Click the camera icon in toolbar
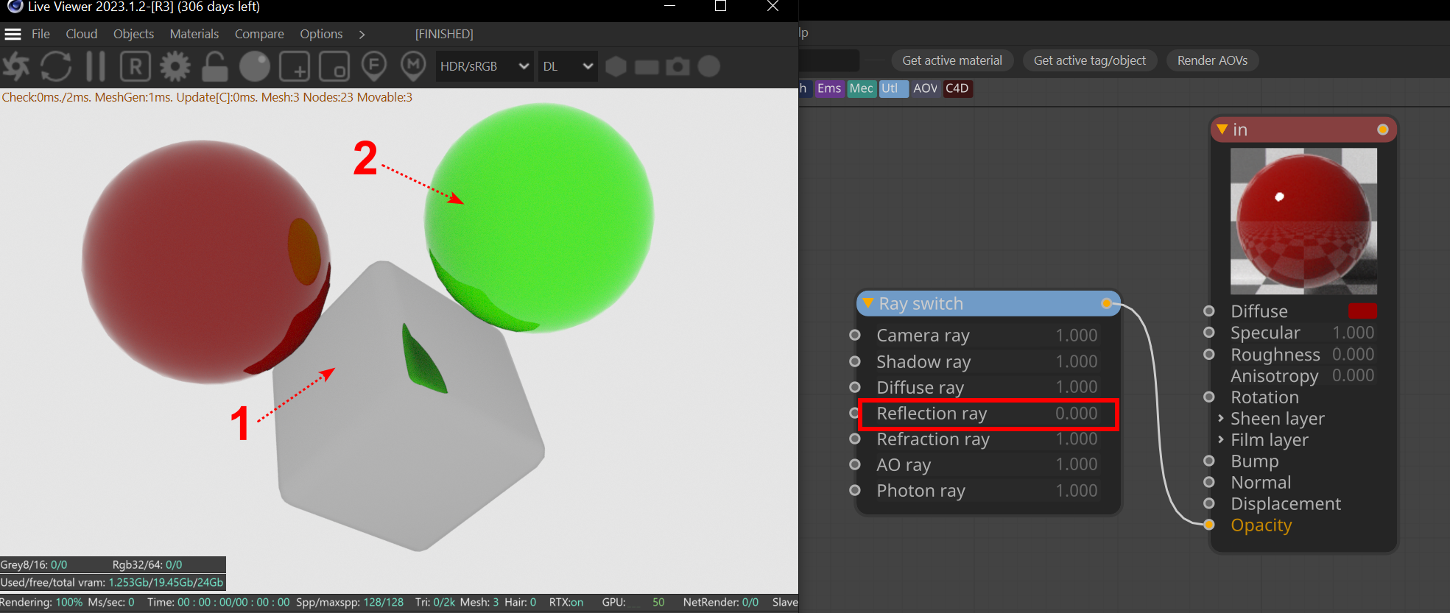The width and height of the screenshot is (1450, 613). click(x=678, y=67)
